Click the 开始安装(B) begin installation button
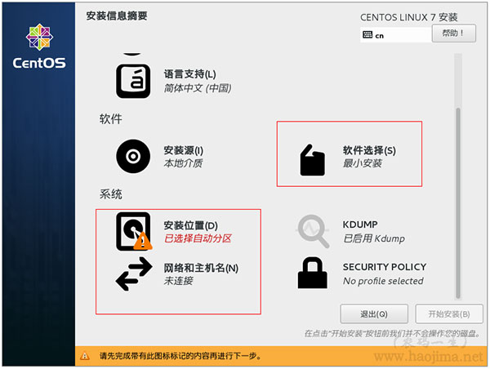This screenshot has height=369, width=490. point(449,314)
